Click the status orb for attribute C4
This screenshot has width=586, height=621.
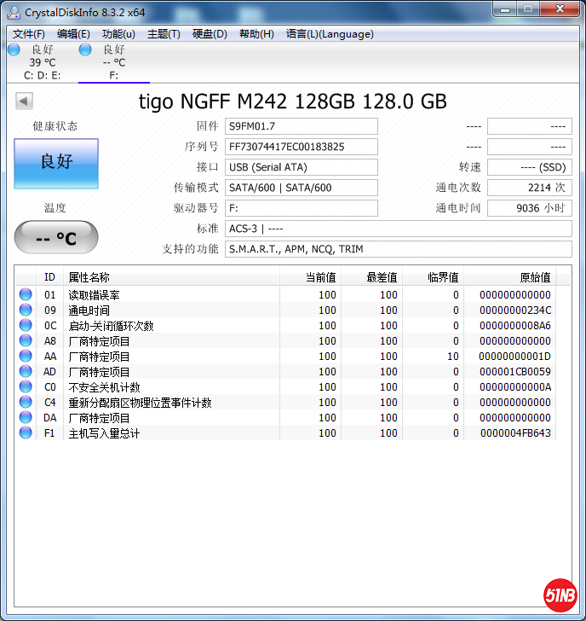(26, 403)
